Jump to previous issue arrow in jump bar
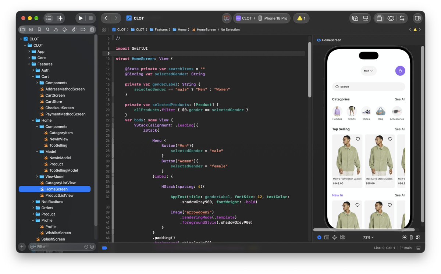This screenshot has width=441, height=274. point(410,29)
